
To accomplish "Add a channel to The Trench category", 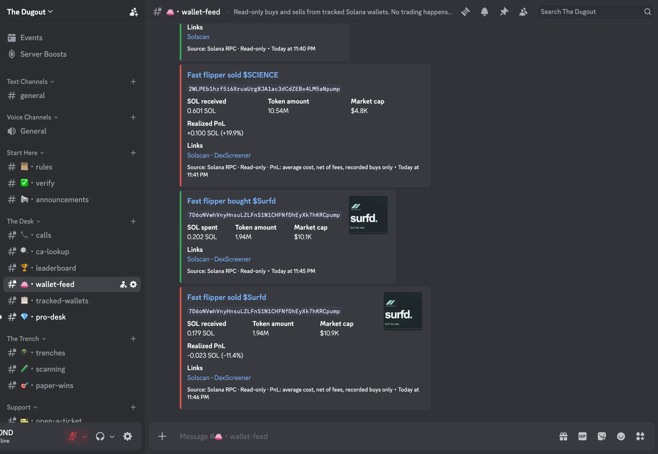I will (133, 339).
